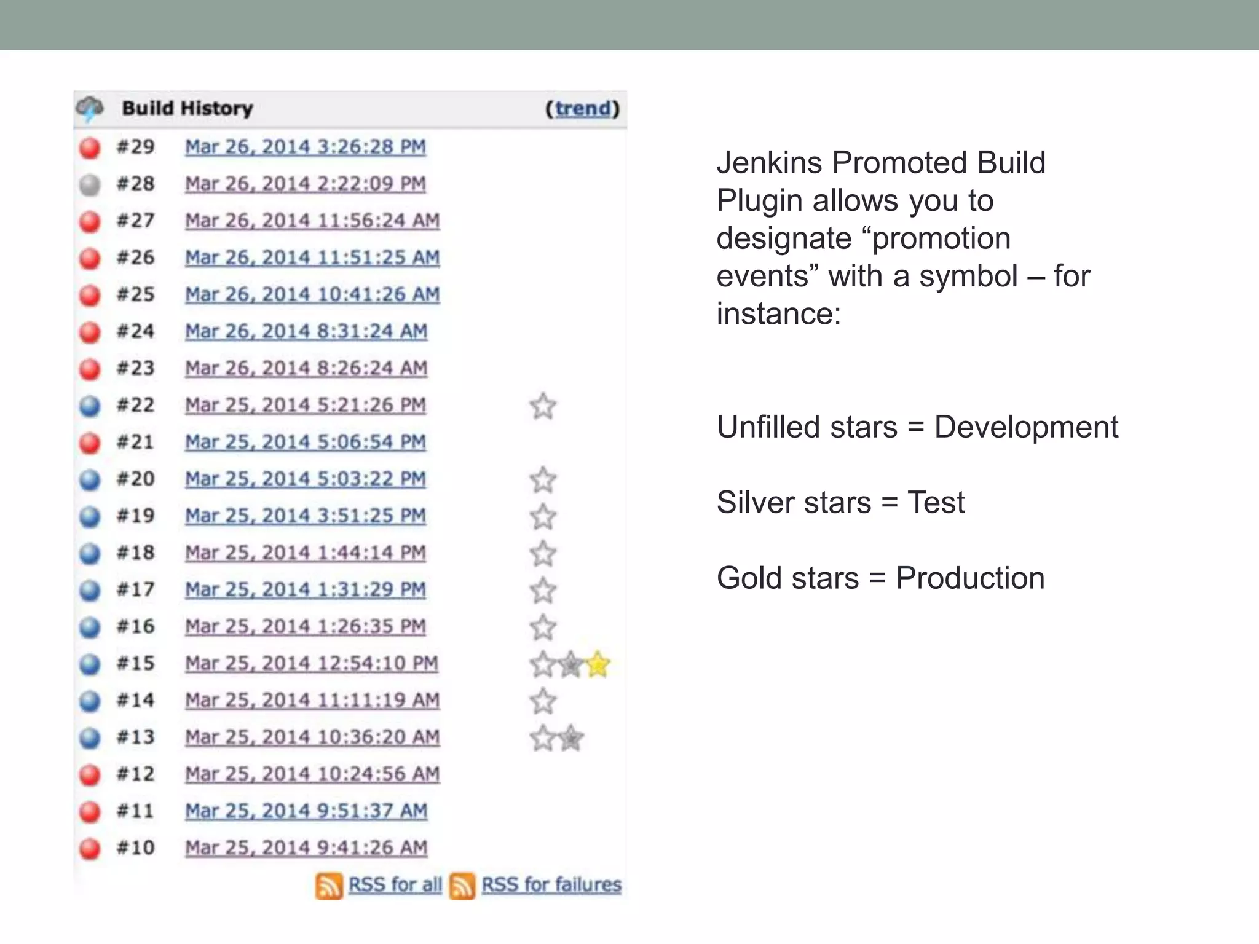
Task: Open build Mar 26, 2014 2:22:09 PM
Action: pyautogui.click(x=306, y=184)
